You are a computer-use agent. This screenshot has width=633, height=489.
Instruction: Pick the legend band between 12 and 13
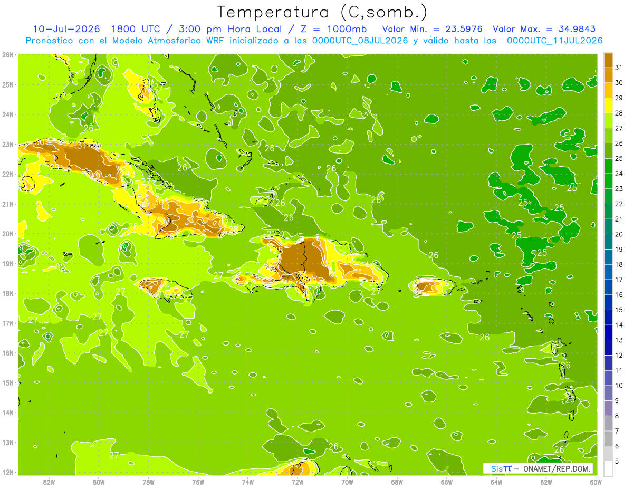[609, 348]
